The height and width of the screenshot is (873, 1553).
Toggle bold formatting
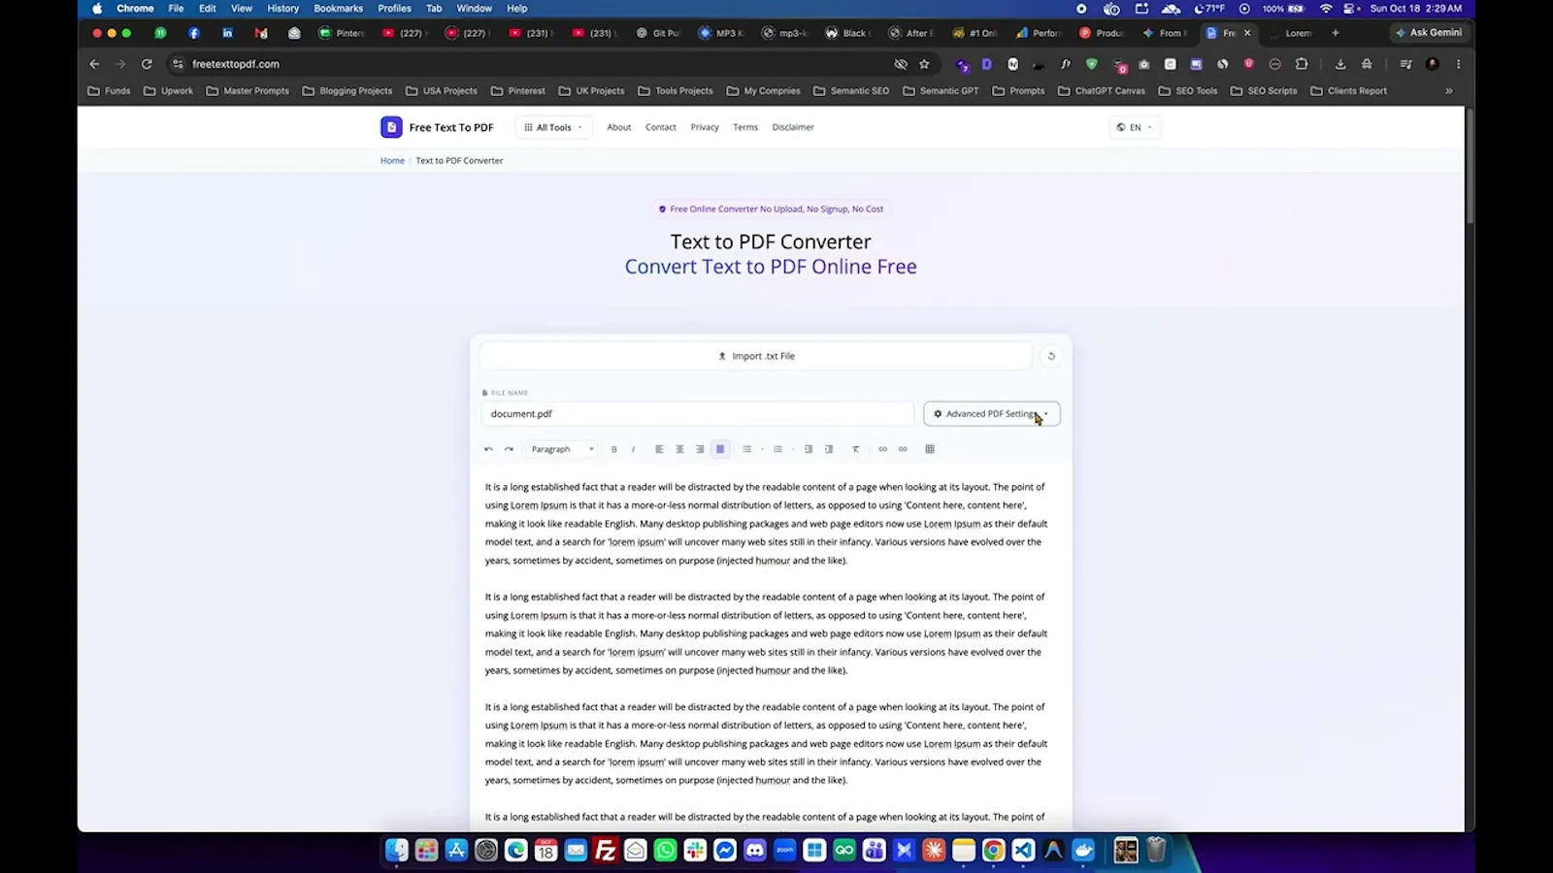613,449
